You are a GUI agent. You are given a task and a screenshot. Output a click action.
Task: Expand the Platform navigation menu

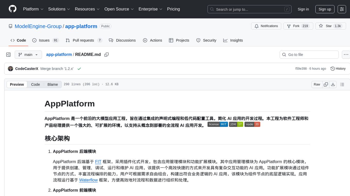33,9
